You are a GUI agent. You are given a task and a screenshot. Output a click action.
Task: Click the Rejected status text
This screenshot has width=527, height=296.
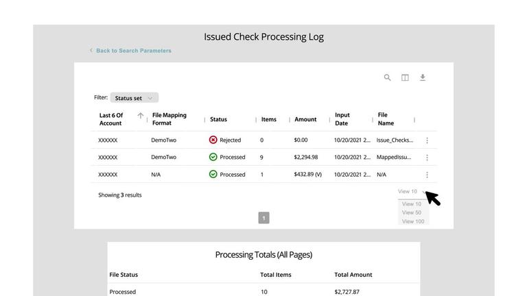tap(231, 140)
